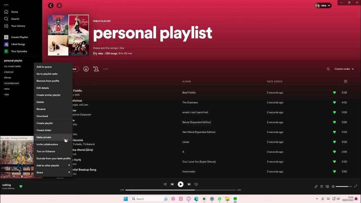Open Search from the sidebar
The image size is (361, 203).
pos(12,19)
